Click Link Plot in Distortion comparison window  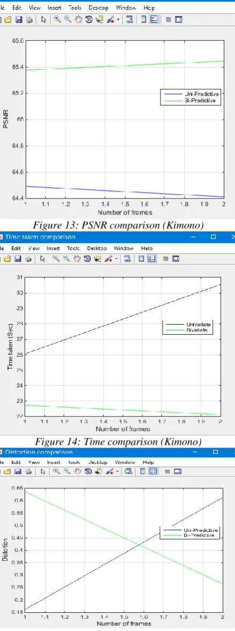[x=128, y=472]
